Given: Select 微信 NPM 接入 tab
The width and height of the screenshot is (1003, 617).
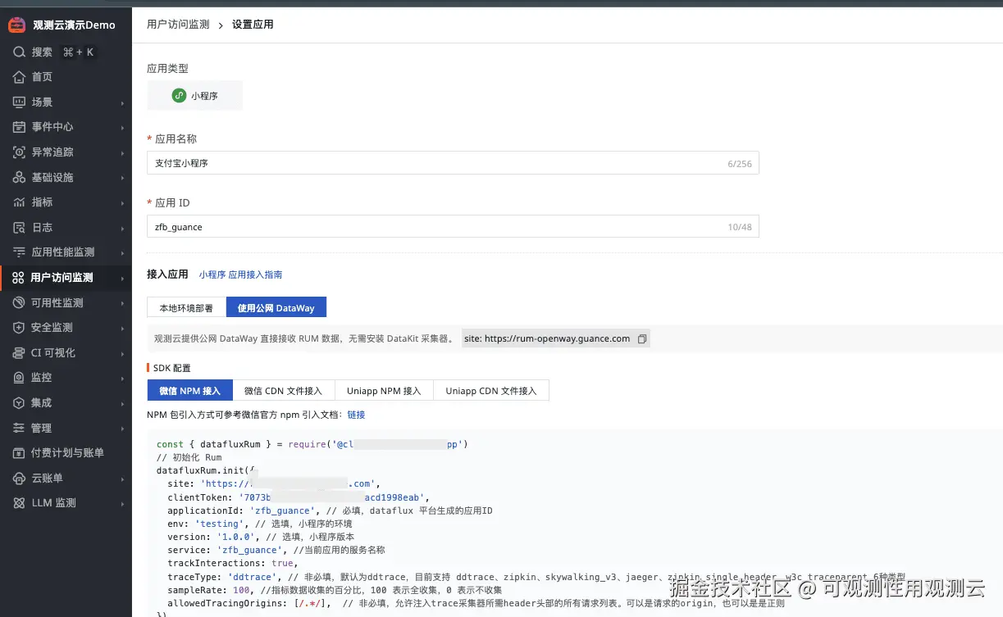Looking at the screenshot, I should (x=190, y=391).
